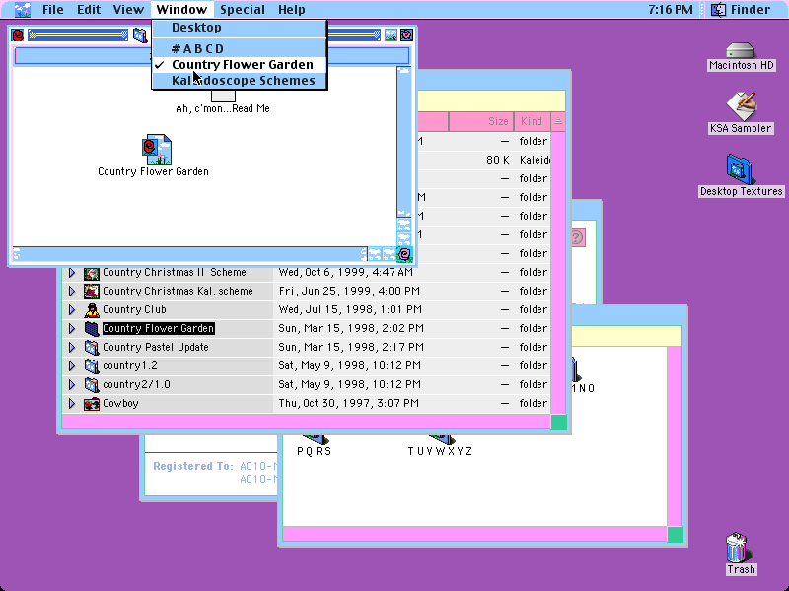Select Country Christmas II Scheme folder icon

point(92,273)
